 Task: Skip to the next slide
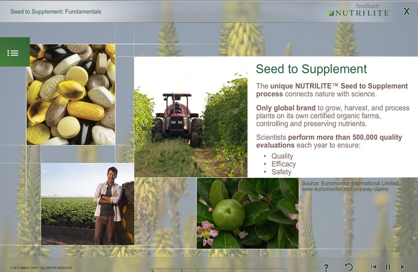tap(403, 267)
